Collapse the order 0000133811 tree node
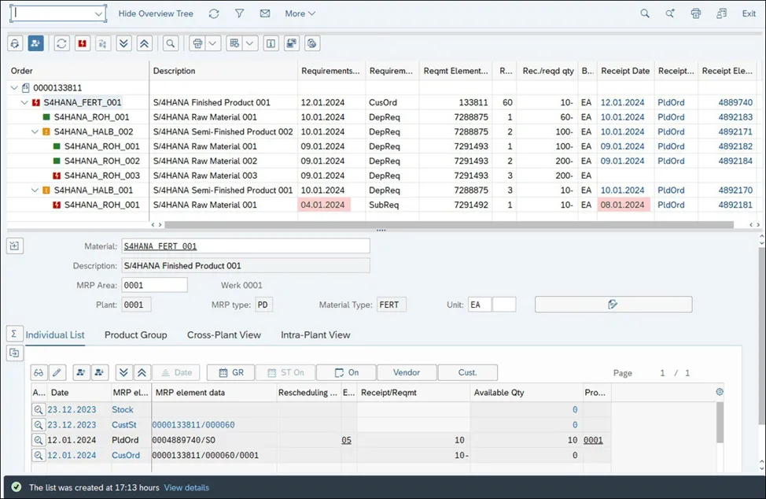 (x=15, y=88)
